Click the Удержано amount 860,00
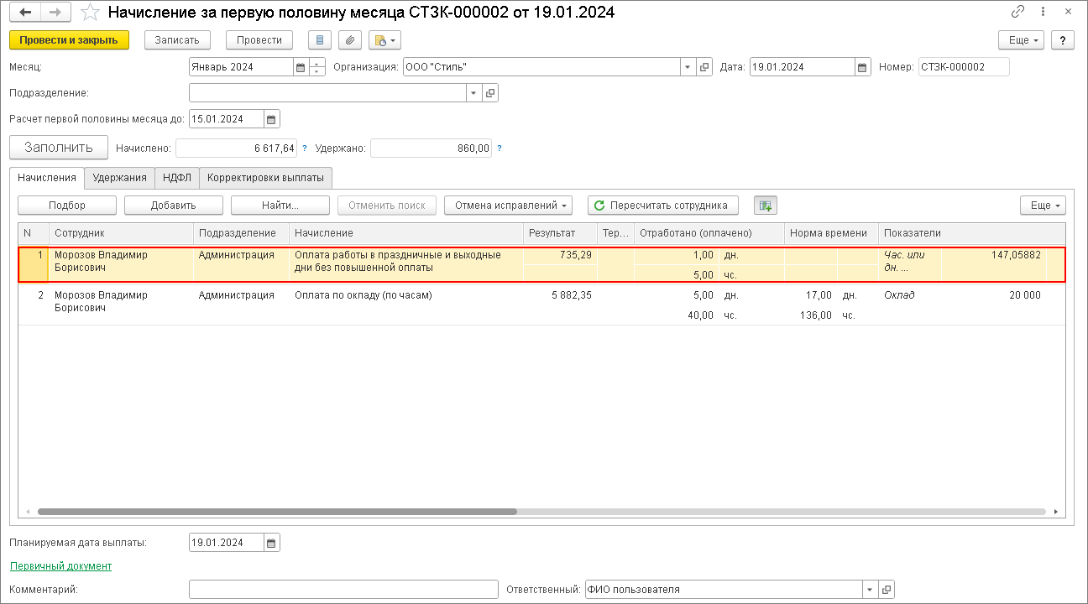Screen dimensions: 1088x604 coord(432,148)
